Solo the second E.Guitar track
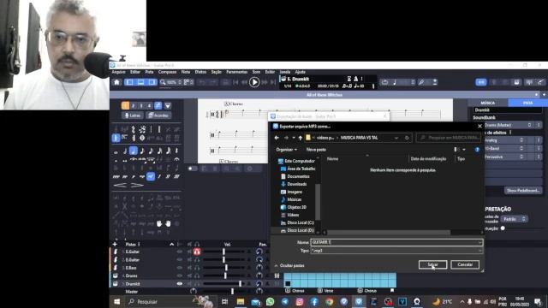The image size is (548, 308). click(x=197, y=260)
